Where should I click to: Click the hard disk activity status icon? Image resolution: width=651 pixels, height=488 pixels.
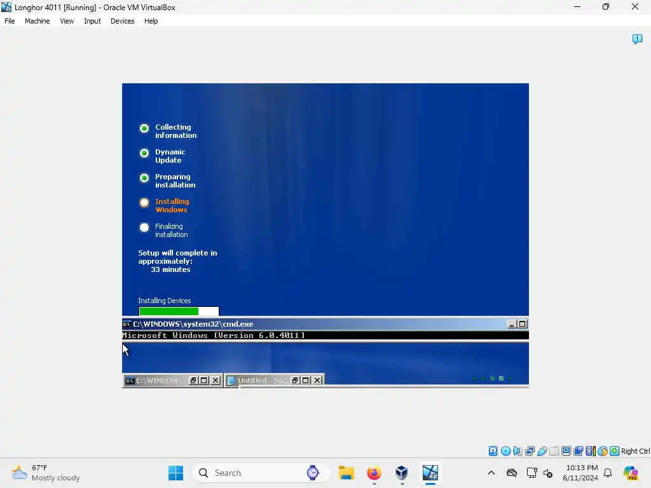493,451
